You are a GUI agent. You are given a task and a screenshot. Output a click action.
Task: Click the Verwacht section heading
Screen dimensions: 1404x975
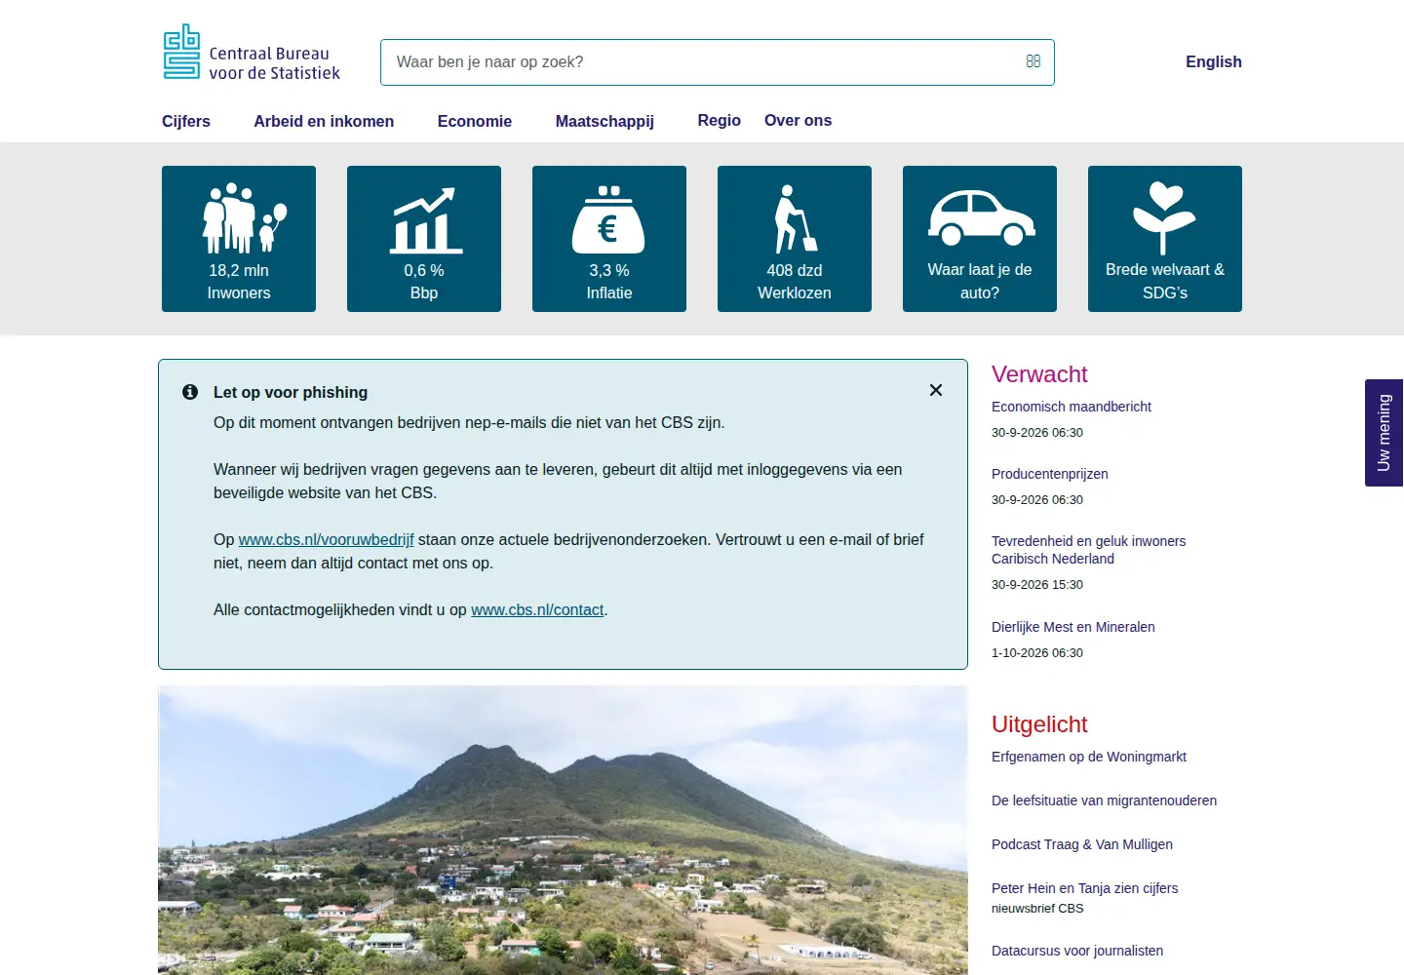coord(1039,374)
